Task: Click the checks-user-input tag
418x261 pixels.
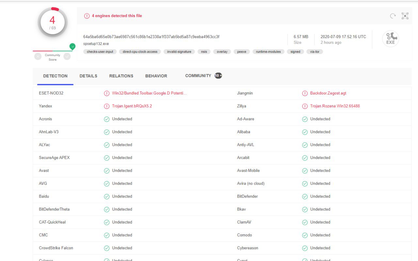Action: click(x=100, y=51)
